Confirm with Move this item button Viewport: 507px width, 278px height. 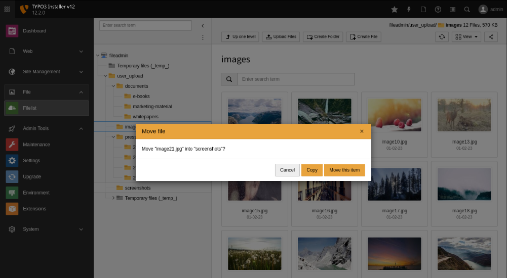click(344, 170)
